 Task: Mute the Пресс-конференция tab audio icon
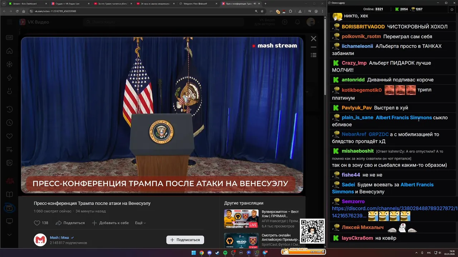pos(254,4)
